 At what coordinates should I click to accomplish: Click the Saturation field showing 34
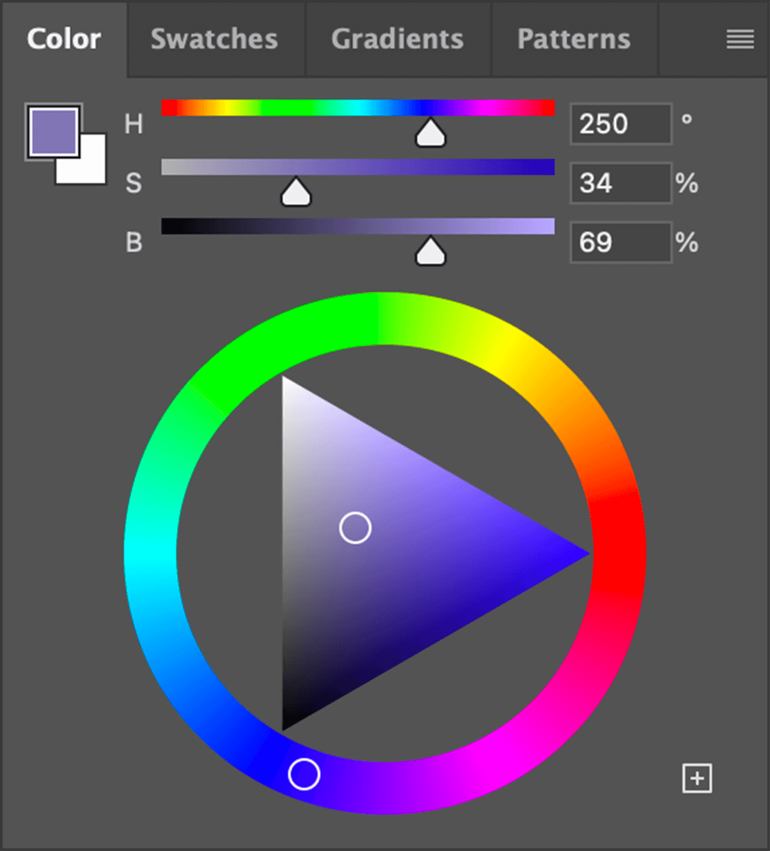click(620, 184)
